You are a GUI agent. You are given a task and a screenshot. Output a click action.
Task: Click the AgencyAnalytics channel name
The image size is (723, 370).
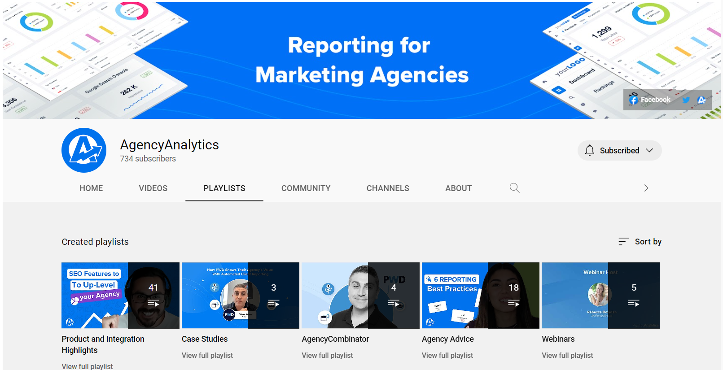coord(170,145)
